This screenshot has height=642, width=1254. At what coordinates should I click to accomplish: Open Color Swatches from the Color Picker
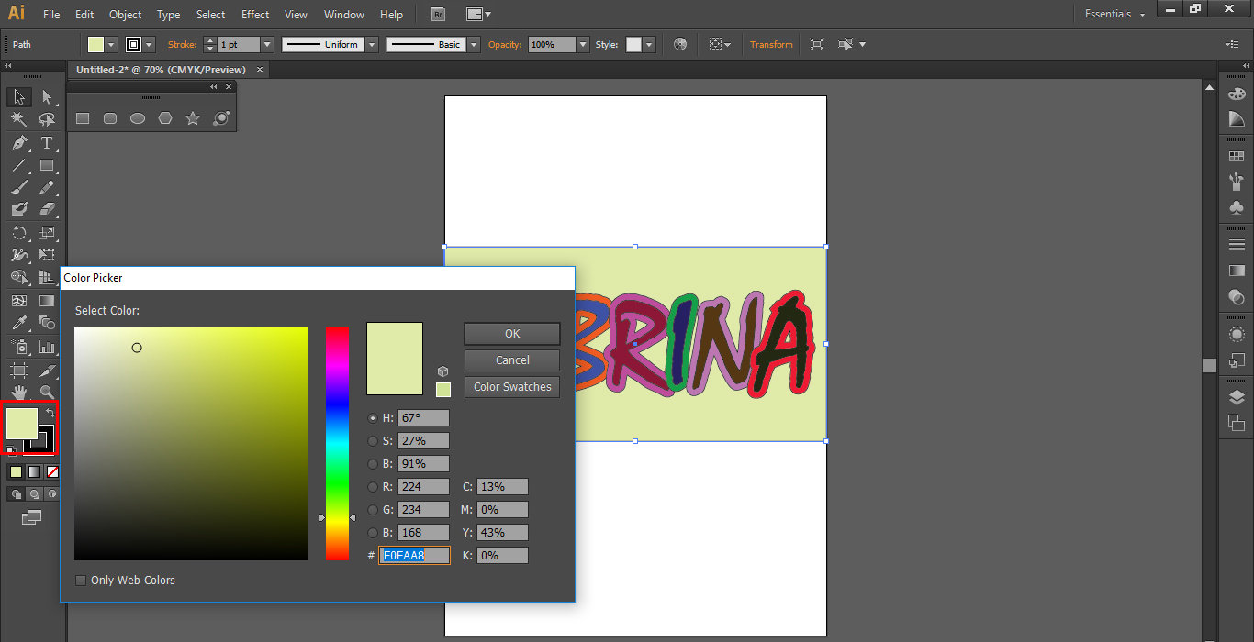511,386
